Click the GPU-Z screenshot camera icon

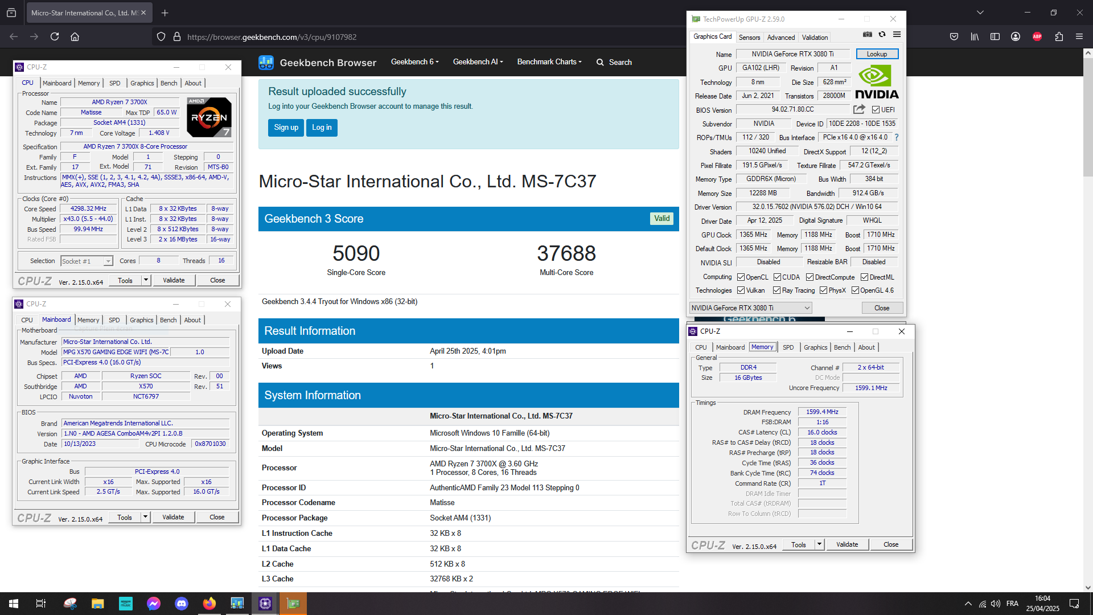point(867,35)
